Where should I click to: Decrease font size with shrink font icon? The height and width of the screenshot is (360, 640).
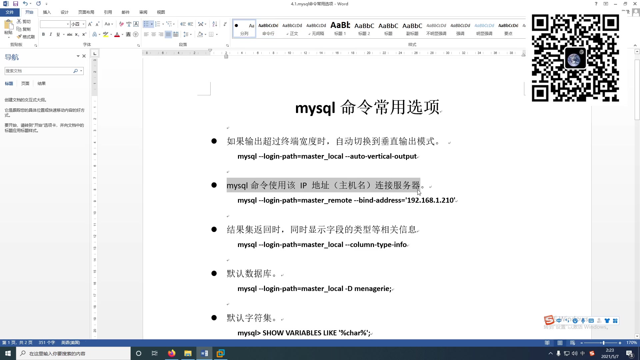[97, 24]
